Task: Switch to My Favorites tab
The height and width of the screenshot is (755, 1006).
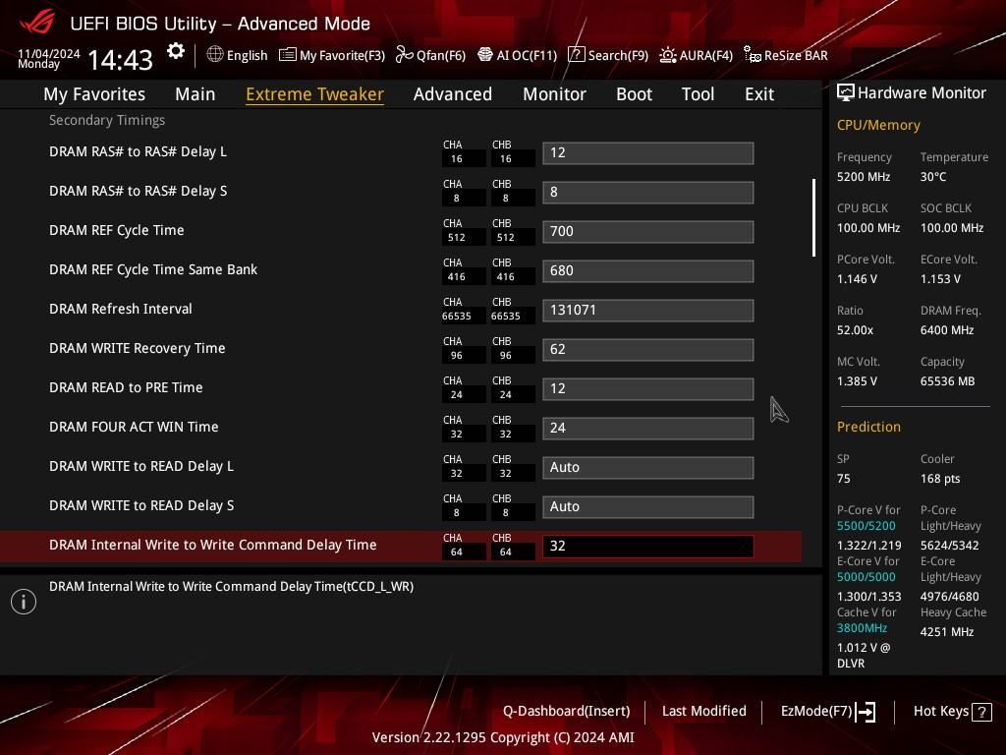Action: pyautogui.click(x=94, y=94)
